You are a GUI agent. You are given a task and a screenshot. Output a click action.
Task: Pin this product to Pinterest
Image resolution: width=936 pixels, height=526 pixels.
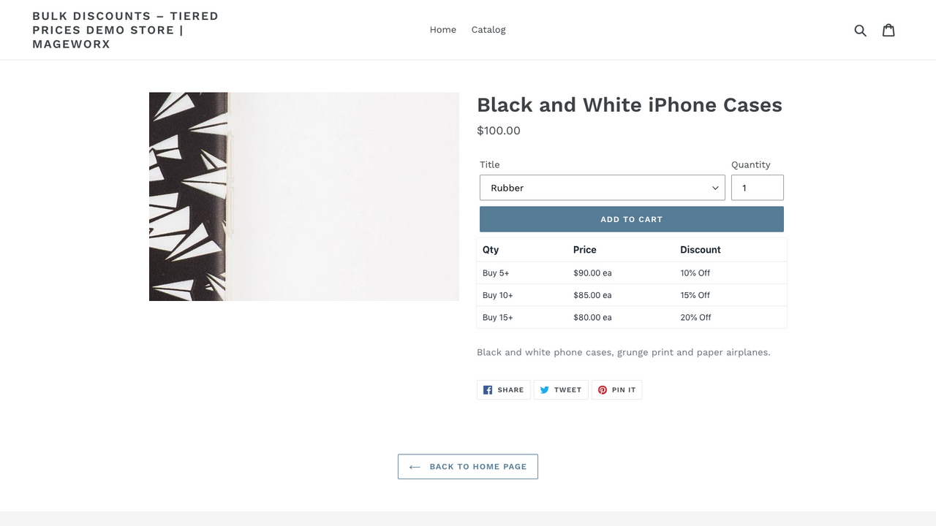[616, 389]
